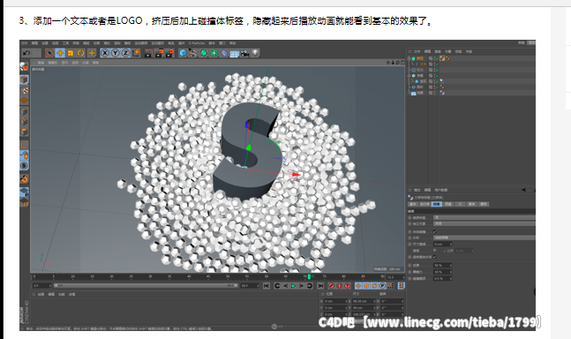This screenshot has width=571, height=339.
Task: Toggle the Z axis lock icon
Action: tap(125, 53)
